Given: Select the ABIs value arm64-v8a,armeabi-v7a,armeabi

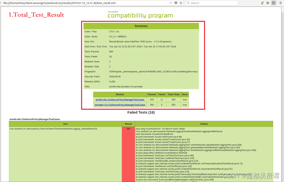Looking at the screenshot, I should [x=126, y=87].
